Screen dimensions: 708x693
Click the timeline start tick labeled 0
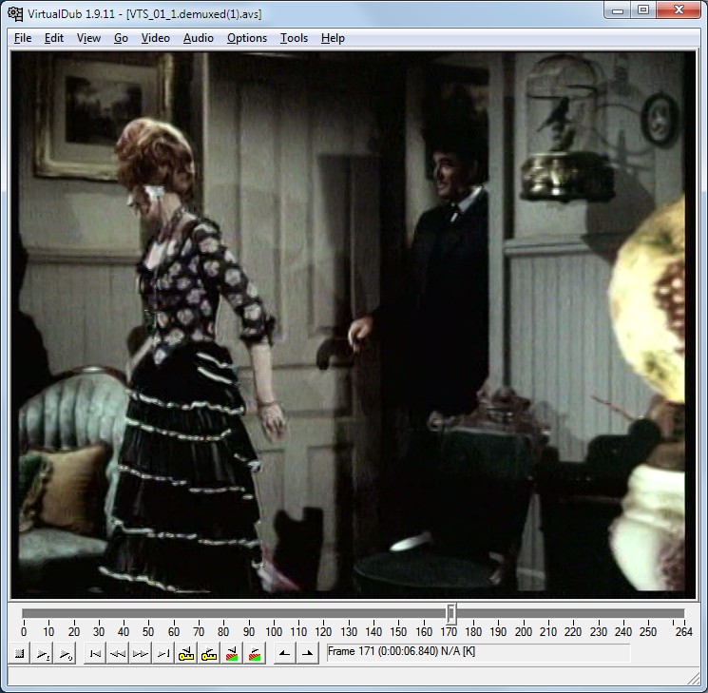24,631
